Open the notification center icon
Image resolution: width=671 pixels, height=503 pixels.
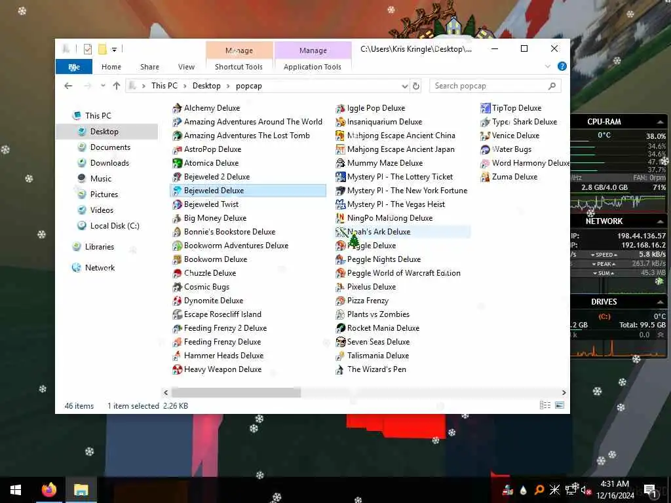pyautogui.click(x=650, y=490)
